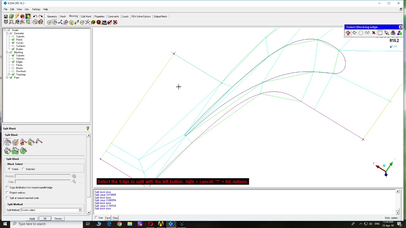Screen dimensions: 406x228
Task: Expand the Topology tree node
Action: (9, 74)
